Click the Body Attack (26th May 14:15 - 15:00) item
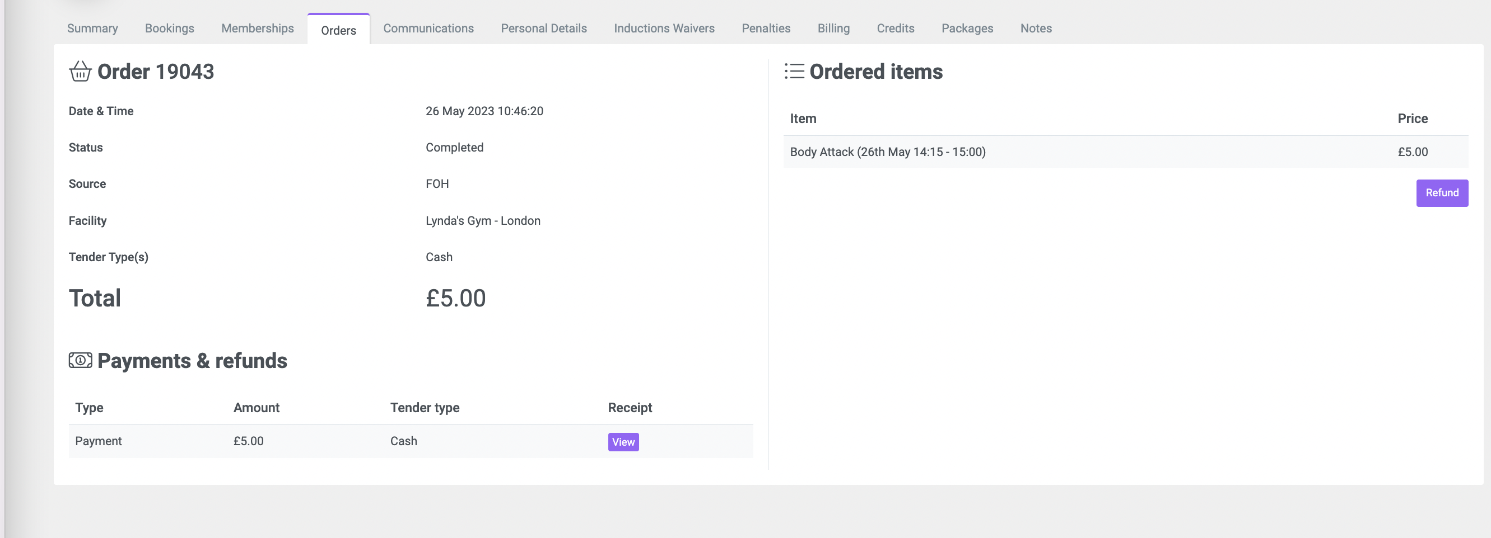 (x=887, y=152)
